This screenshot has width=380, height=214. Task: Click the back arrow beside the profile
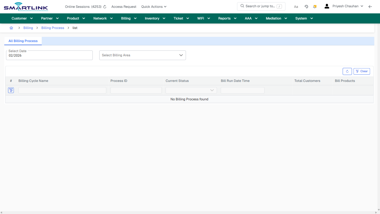(370, 6)
